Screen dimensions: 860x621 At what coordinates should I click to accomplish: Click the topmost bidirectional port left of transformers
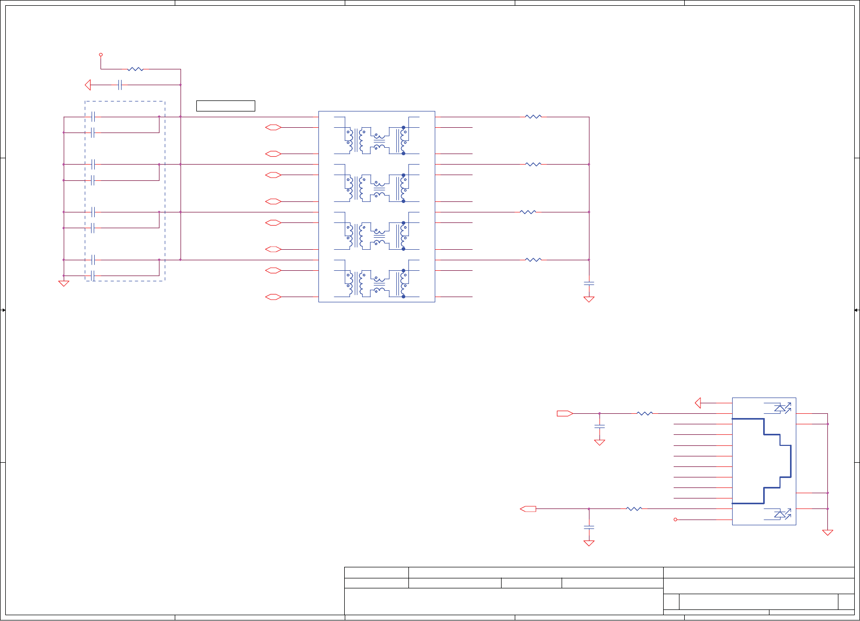(x=273, y=127)
